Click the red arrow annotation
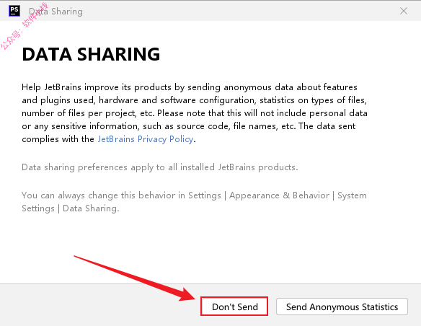 pos(134,278)
